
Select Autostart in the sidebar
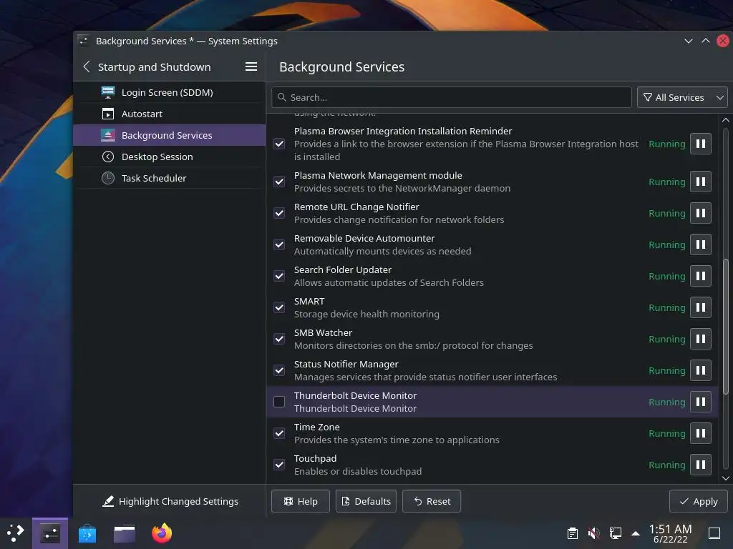coord(169,114)
